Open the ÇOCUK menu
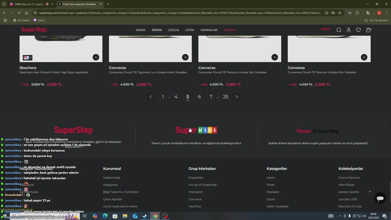This screenshot has height=220, width=391. tap(174, 30)
